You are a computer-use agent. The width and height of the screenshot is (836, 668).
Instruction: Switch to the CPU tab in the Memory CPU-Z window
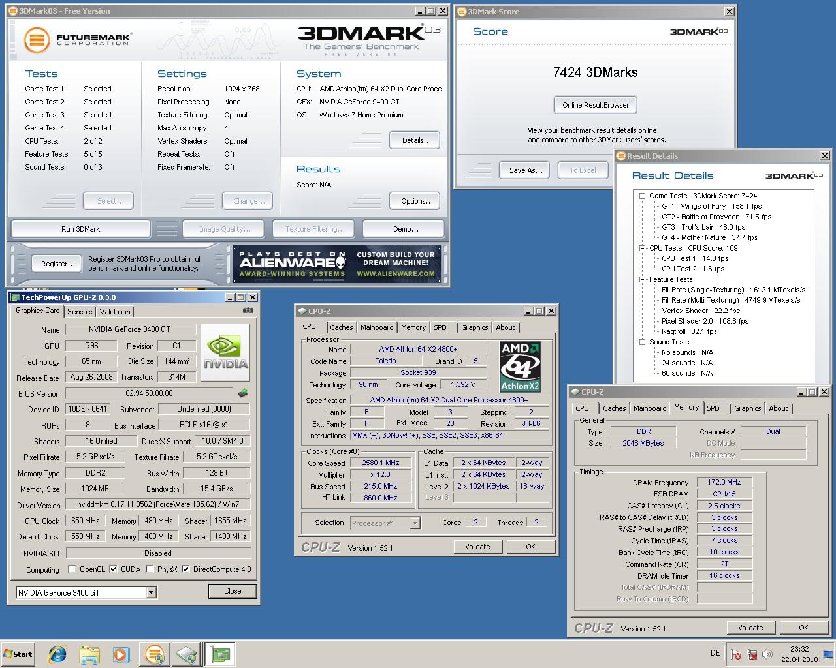pos(582,408)
